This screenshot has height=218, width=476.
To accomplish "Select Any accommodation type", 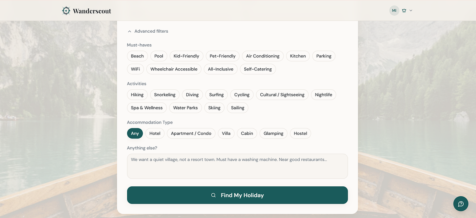I will (135, 133).
